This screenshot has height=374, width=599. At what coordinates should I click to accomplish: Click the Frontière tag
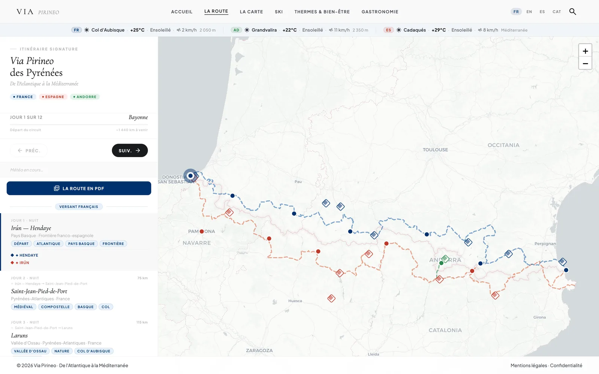pyautogui.click(x=113, y=243)
